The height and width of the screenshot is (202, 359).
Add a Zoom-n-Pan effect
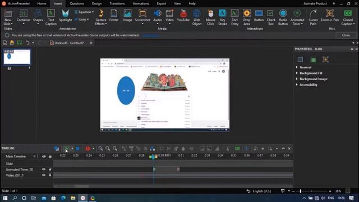pos(329,16)
